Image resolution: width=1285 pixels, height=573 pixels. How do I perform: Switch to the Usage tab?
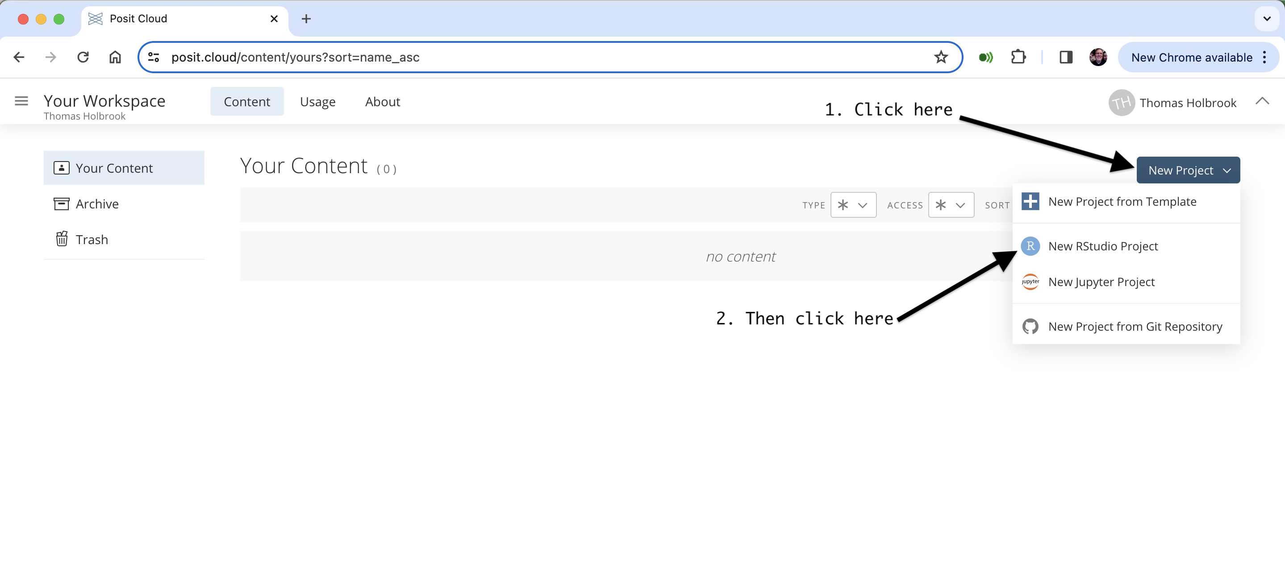[318, 101]
